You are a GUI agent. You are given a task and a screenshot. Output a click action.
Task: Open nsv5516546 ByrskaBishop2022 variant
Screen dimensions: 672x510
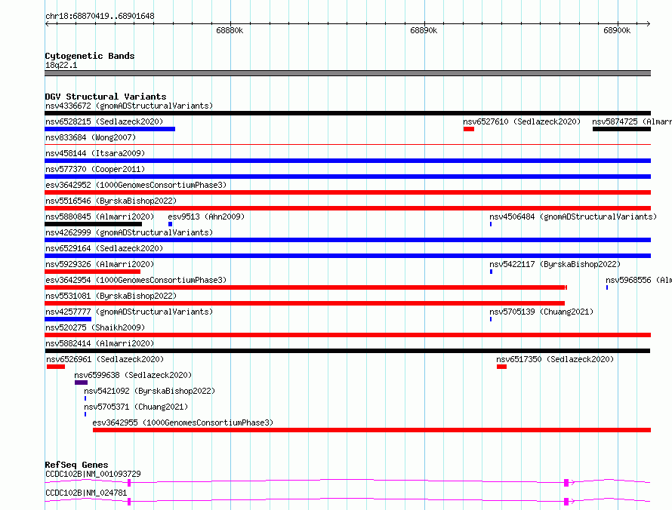pyautogui.click(x=111, y=201)
